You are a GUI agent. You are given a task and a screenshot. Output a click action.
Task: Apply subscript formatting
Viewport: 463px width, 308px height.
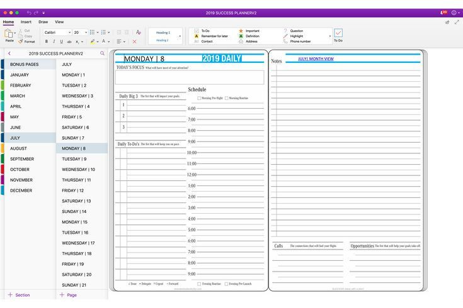(77, 41)
